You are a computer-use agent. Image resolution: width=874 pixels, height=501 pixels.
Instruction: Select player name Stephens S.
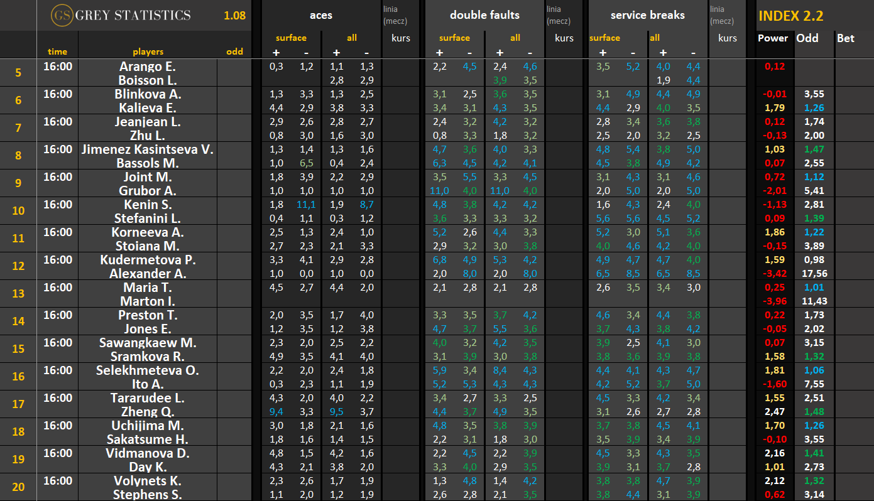(148, 495)
